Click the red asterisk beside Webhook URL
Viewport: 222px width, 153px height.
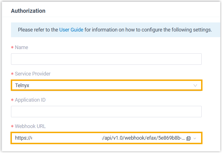pos(12,127)
